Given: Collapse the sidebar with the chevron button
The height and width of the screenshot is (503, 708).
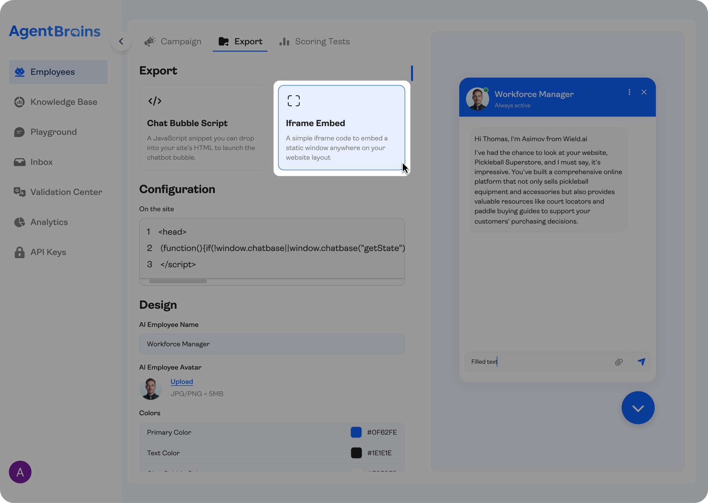Looking at the screenshot, I should point(121,42).
